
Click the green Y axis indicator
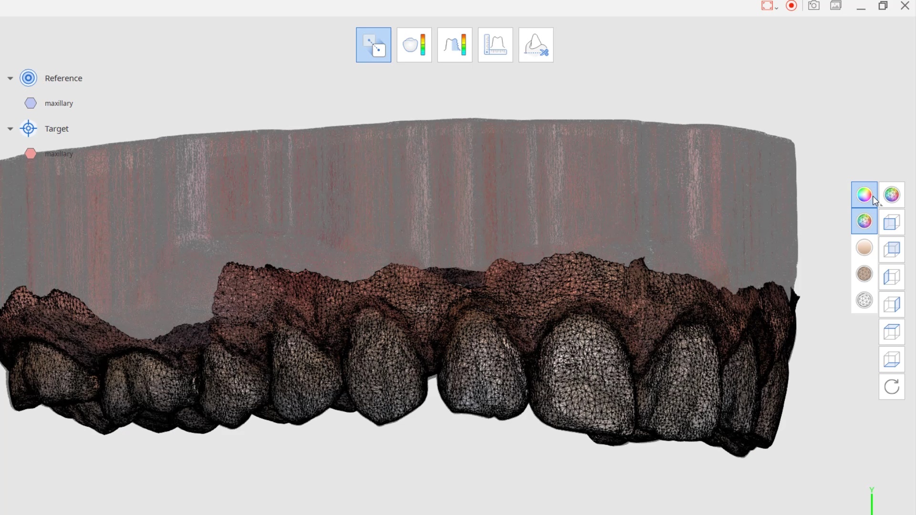point(872,502)
